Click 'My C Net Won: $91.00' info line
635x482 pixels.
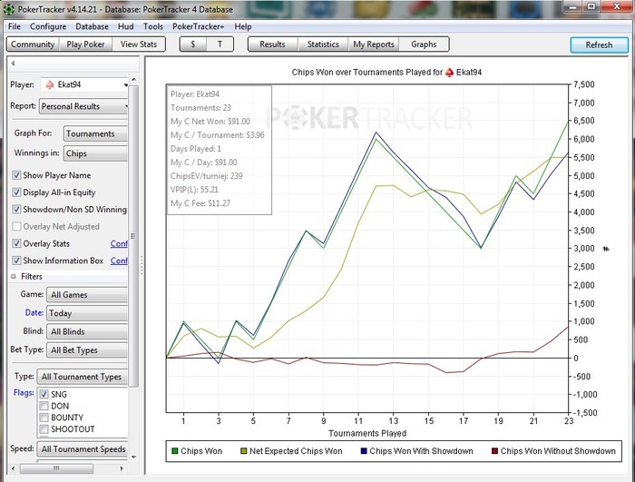pos(210,122)
